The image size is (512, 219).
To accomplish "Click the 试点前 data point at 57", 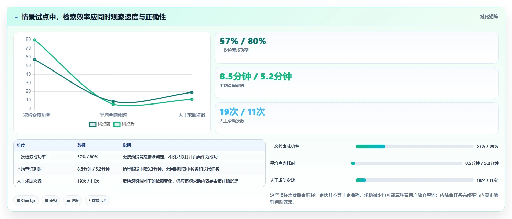I will [x=35, y=59].
